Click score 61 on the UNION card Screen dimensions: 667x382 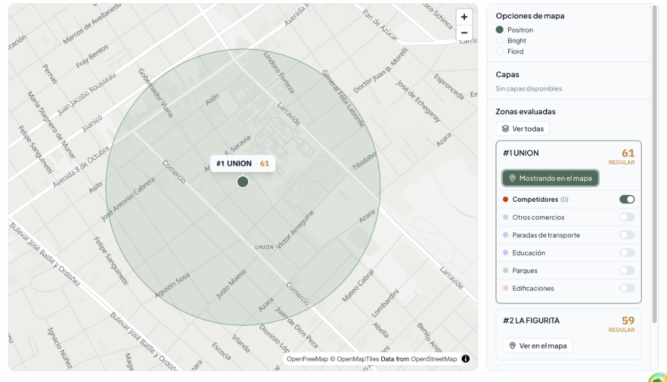click(x=628, y=153)
